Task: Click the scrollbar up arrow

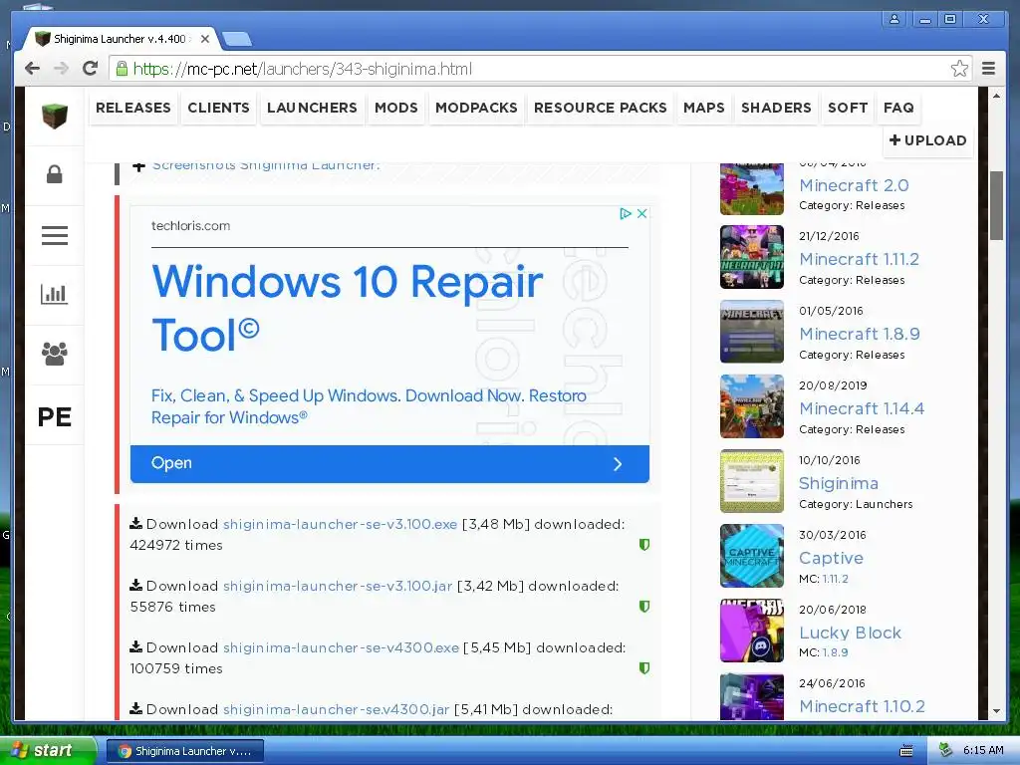Action: (x=996, y=96)
